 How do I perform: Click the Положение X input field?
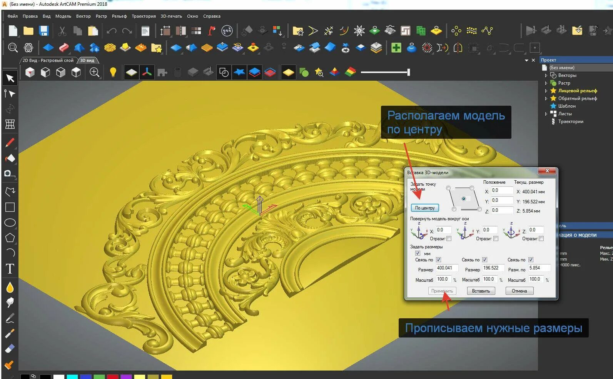click(x=502, y=191)
